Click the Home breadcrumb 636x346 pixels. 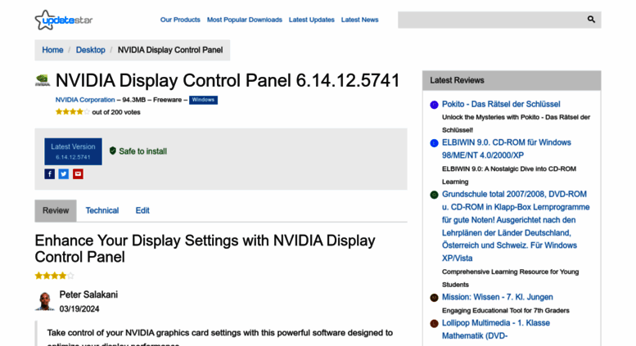[x=52, y=50]
